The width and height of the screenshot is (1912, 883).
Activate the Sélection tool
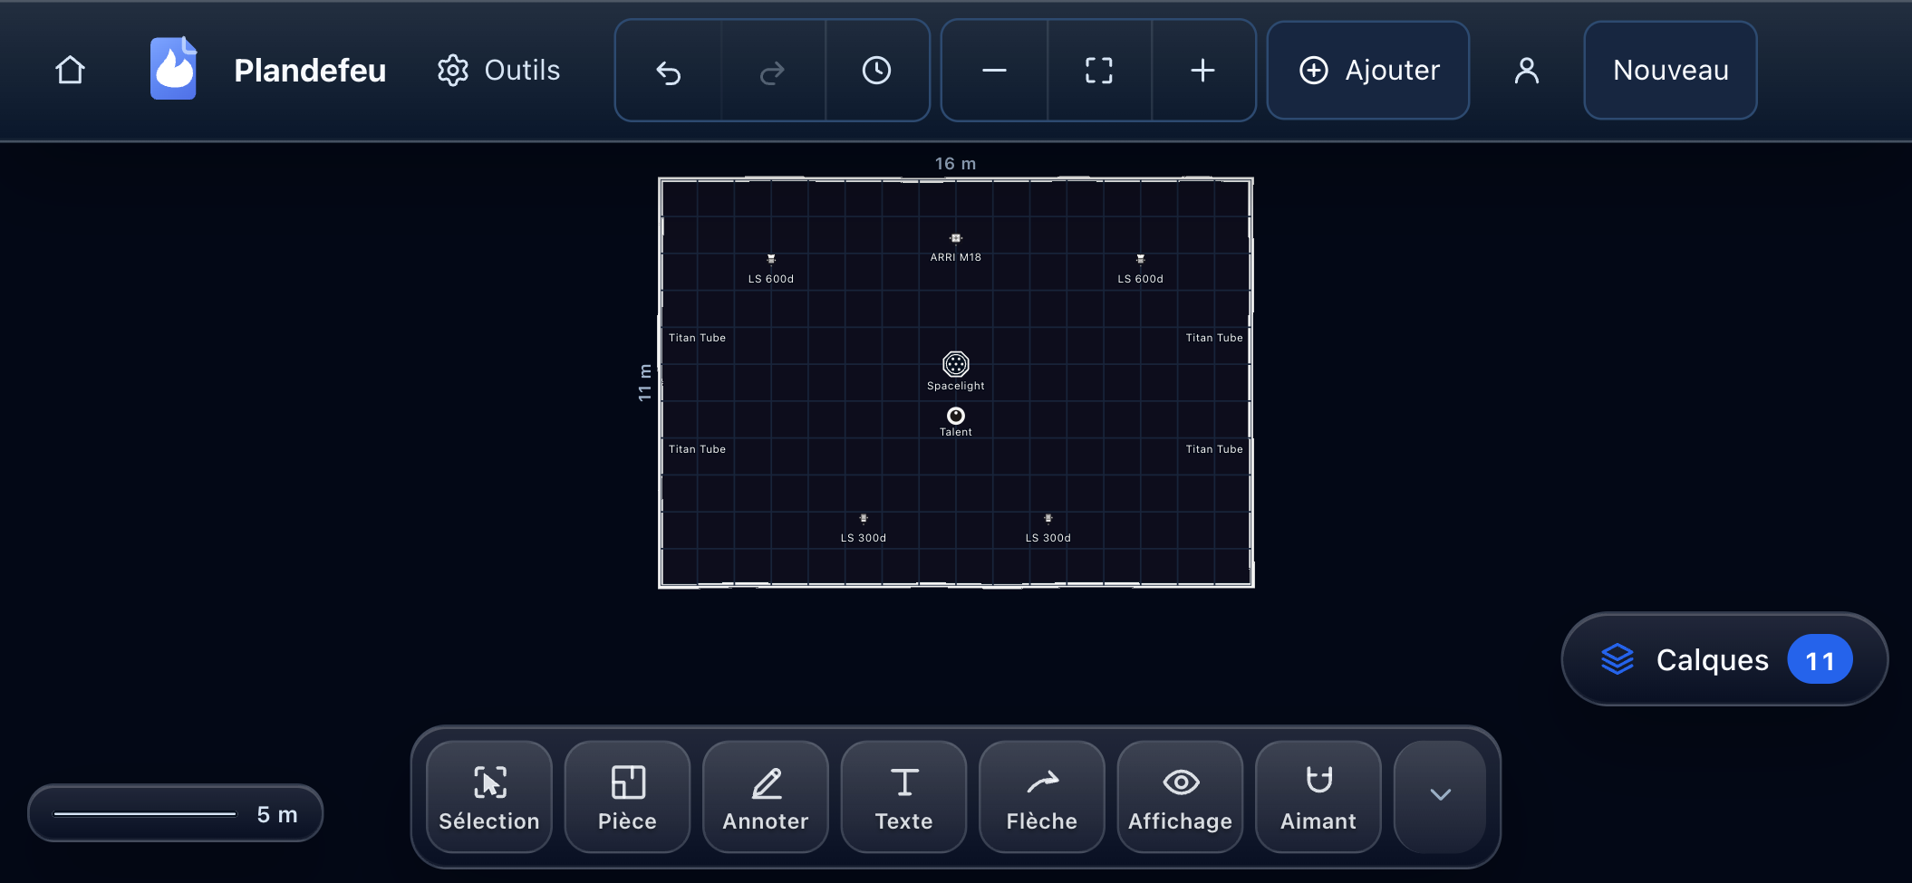[489, 797]
